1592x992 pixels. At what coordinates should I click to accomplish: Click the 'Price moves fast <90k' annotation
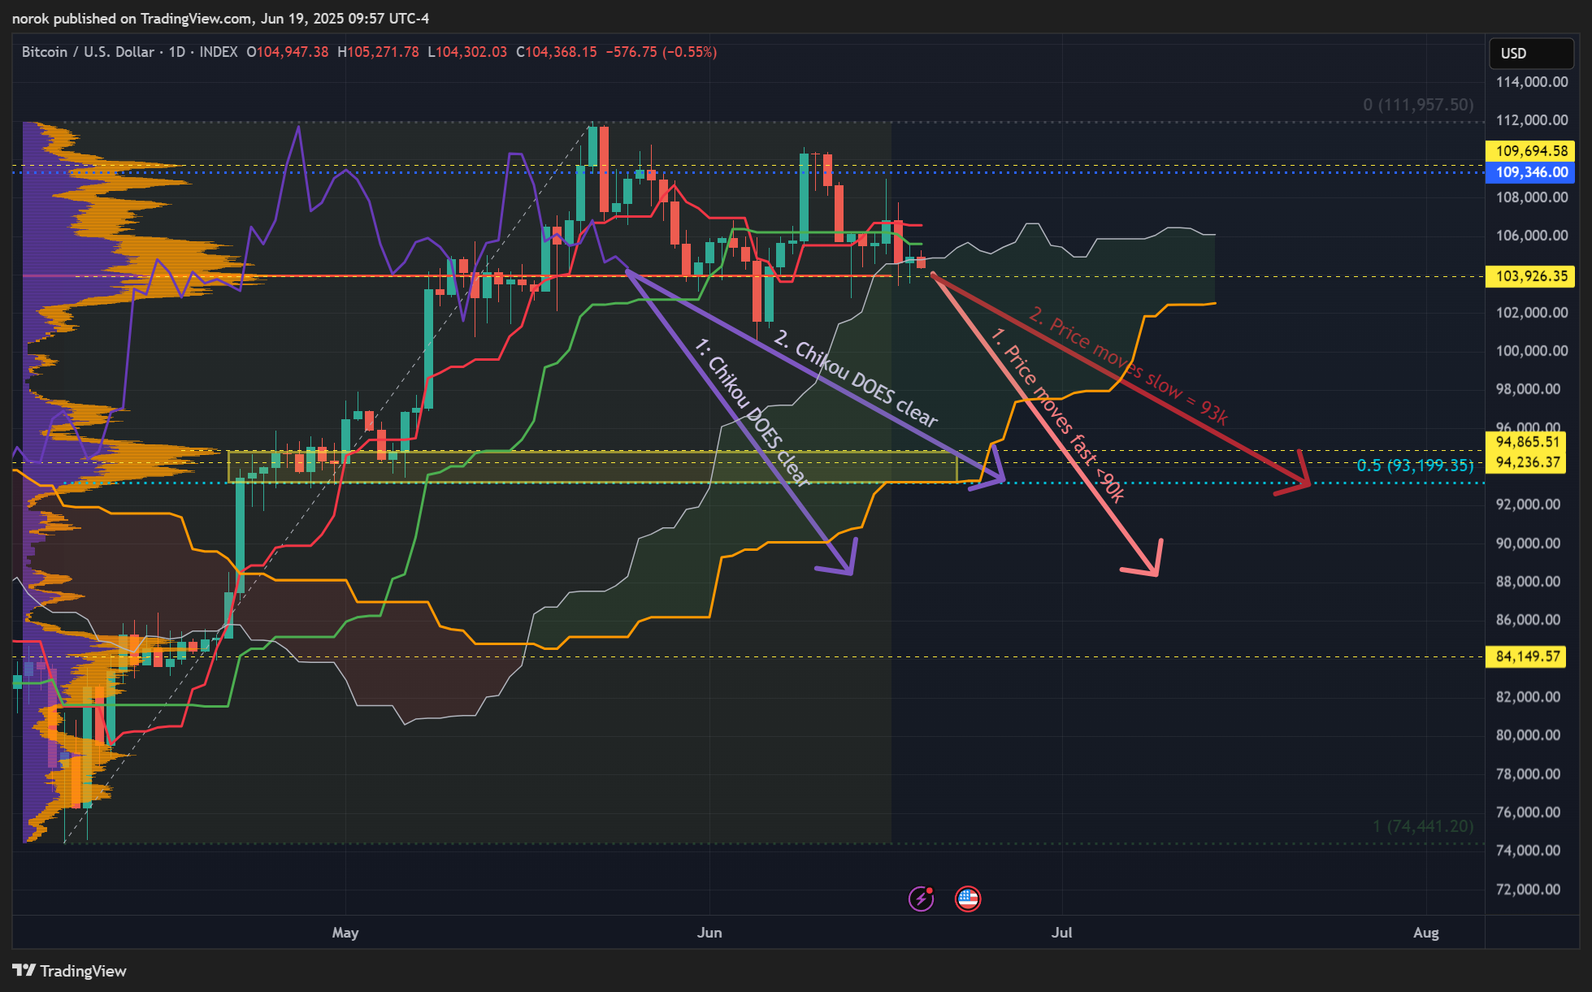[x=1059, y=415]
